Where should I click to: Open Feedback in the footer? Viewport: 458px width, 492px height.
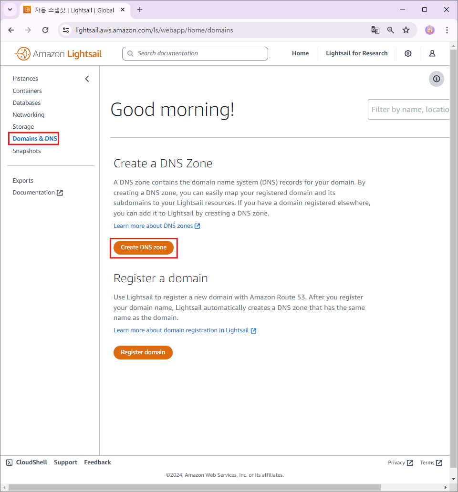pos(98,462)
